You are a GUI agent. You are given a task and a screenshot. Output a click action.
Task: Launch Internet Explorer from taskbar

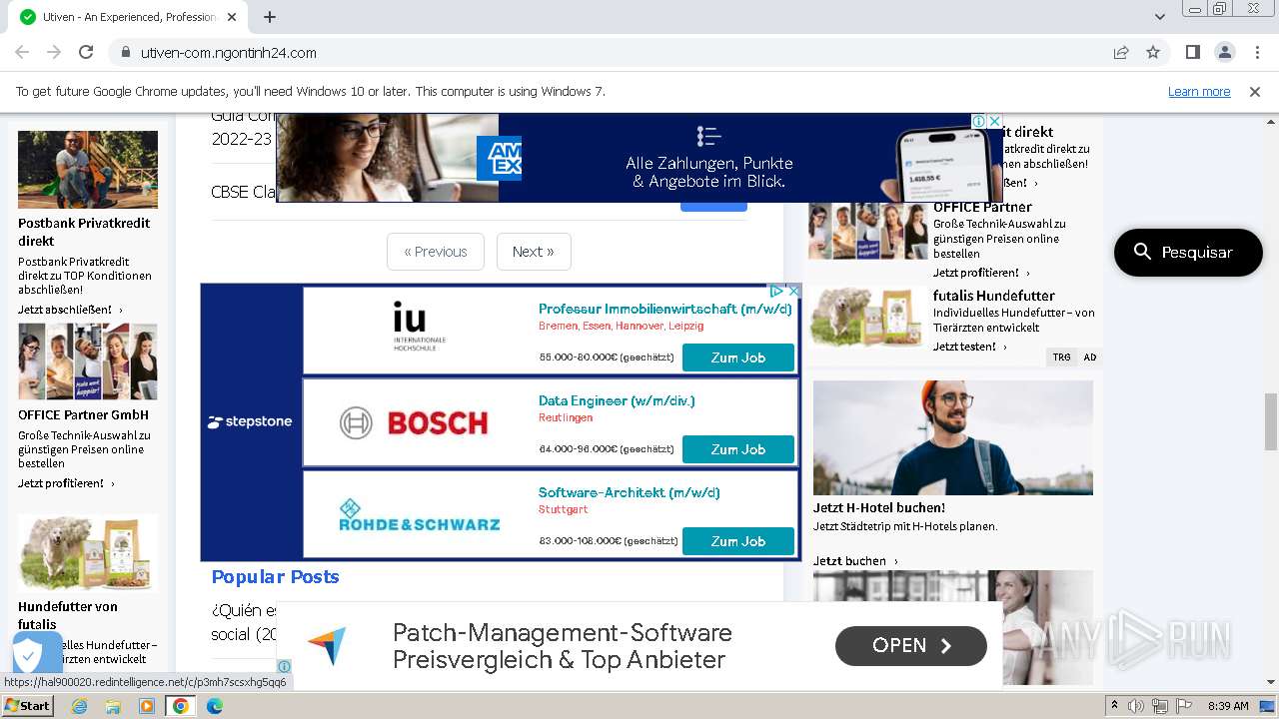79,706
